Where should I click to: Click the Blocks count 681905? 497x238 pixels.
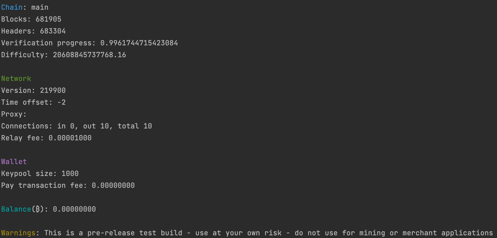tap(48, 19)
